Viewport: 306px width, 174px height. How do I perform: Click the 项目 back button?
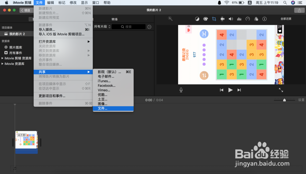pos(26,10)
